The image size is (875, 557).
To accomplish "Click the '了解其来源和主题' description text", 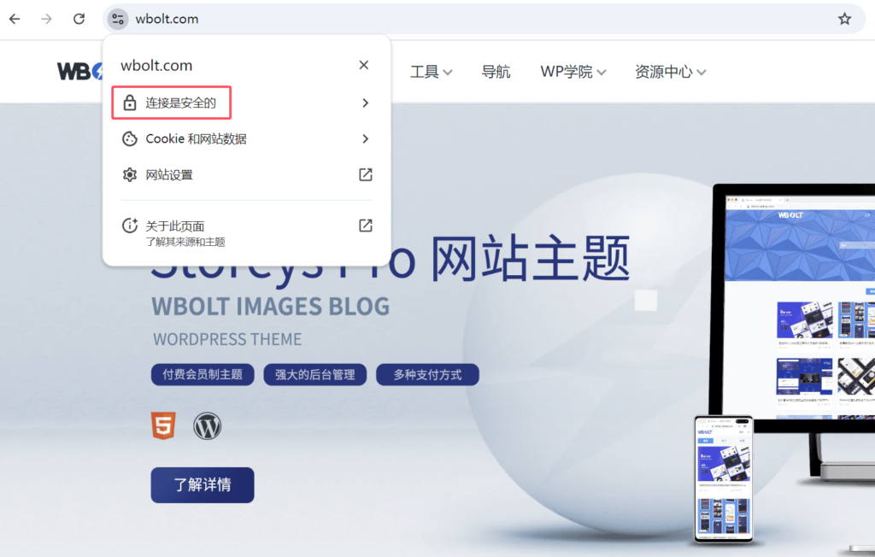I will [185, 242].
